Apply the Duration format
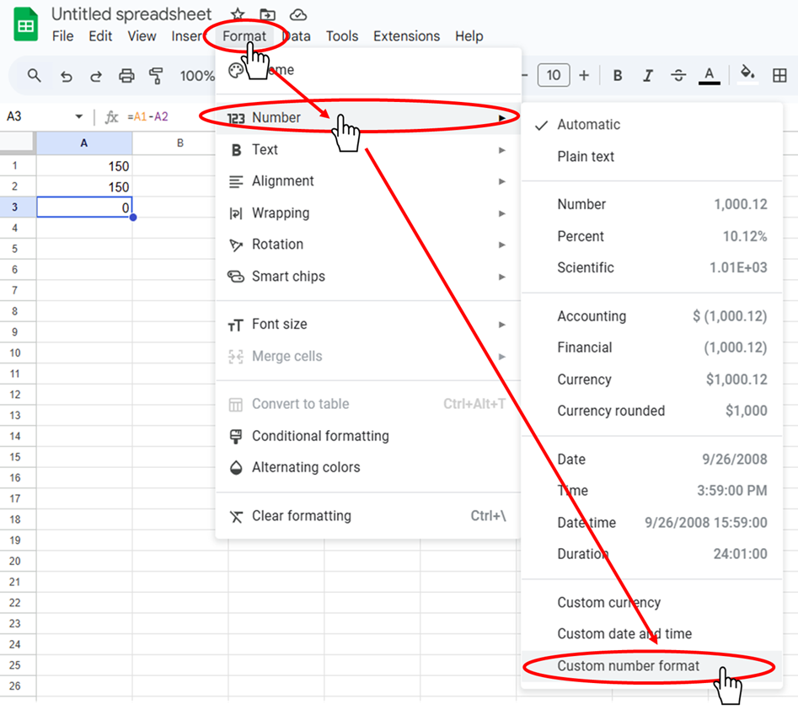798x710 pixels. pos(652,554)
